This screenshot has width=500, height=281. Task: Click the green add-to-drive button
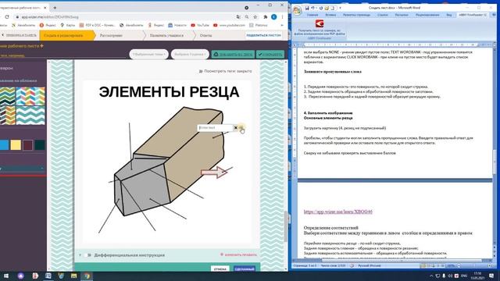[x=233, y=54]
